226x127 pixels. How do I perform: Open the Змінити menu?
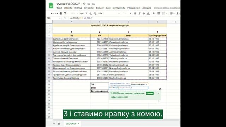(x=68, y=8)
